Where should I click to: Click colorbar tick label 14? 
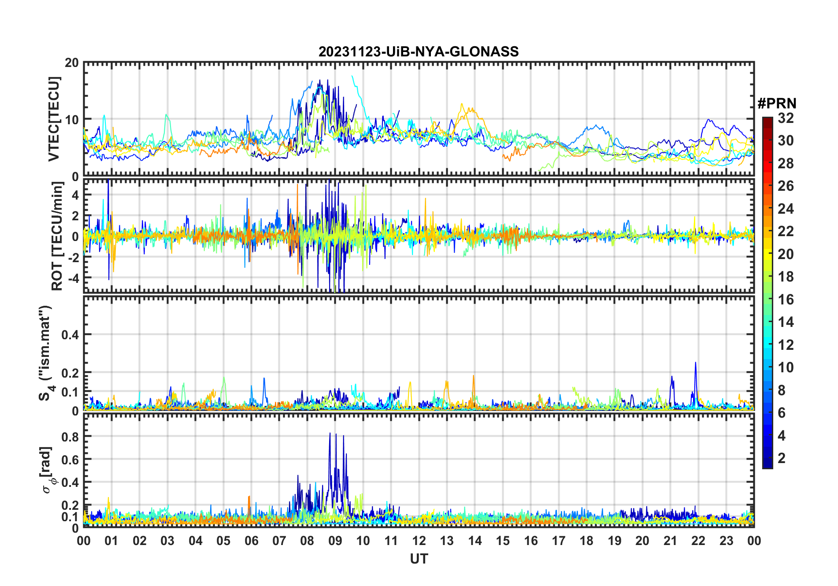click(x=786, y=322)
